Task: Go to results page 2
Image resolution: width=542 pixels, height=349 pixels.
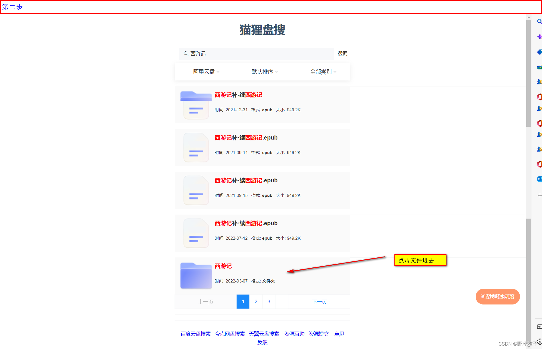Action: coord(256,302)
